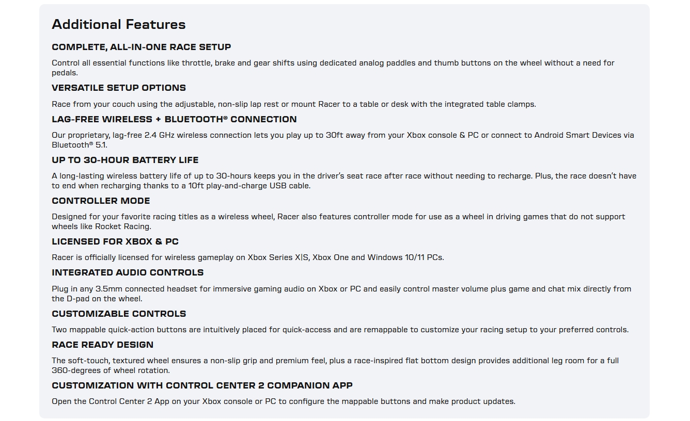Click the Versatile Setup Options heading
This screenshot has height=421, width=690.
coord(119,88)
